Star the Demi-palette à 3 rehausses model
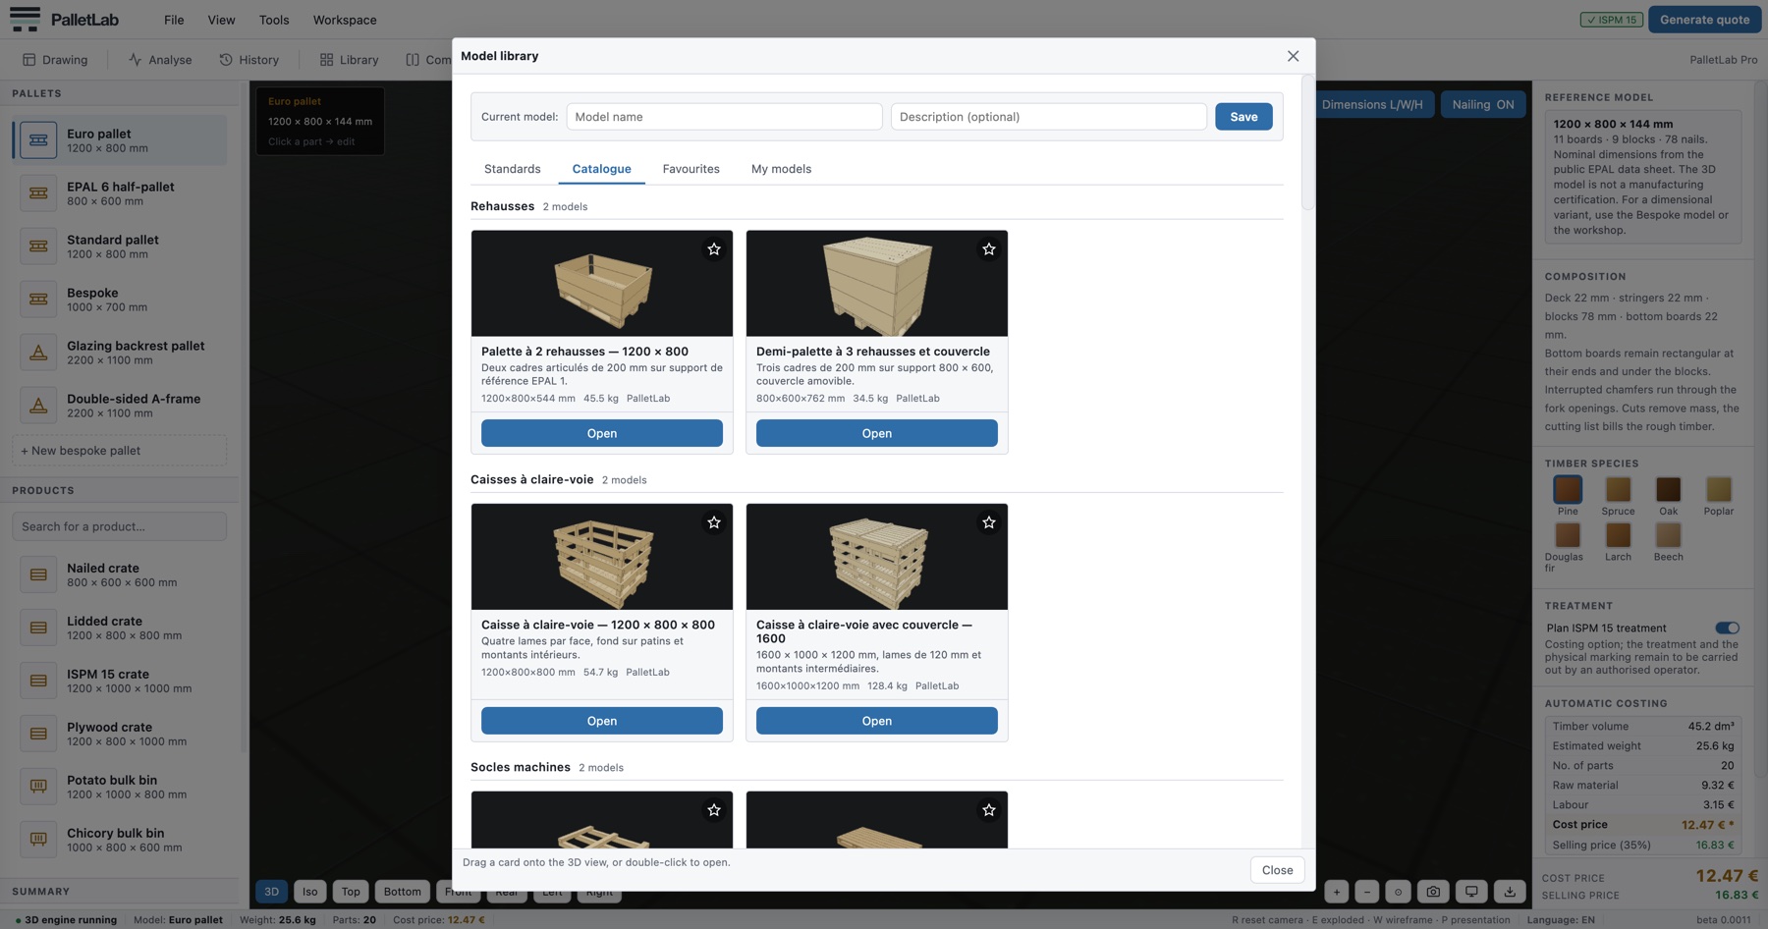Viewport: 1768px width, 929px height. 989,249
